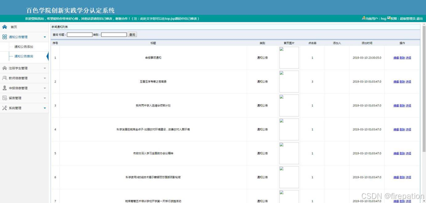The height and width of the screenshot is (203, 426).
Task: Open the broken image thumbnail in row 2
Action: coord(289,82)
